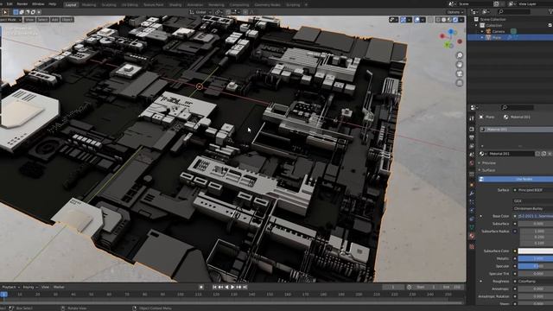Image resolution: width=553 pixels, height=311 pixels.
Task: Open the viewport Add menu
Action: [55, 19]
